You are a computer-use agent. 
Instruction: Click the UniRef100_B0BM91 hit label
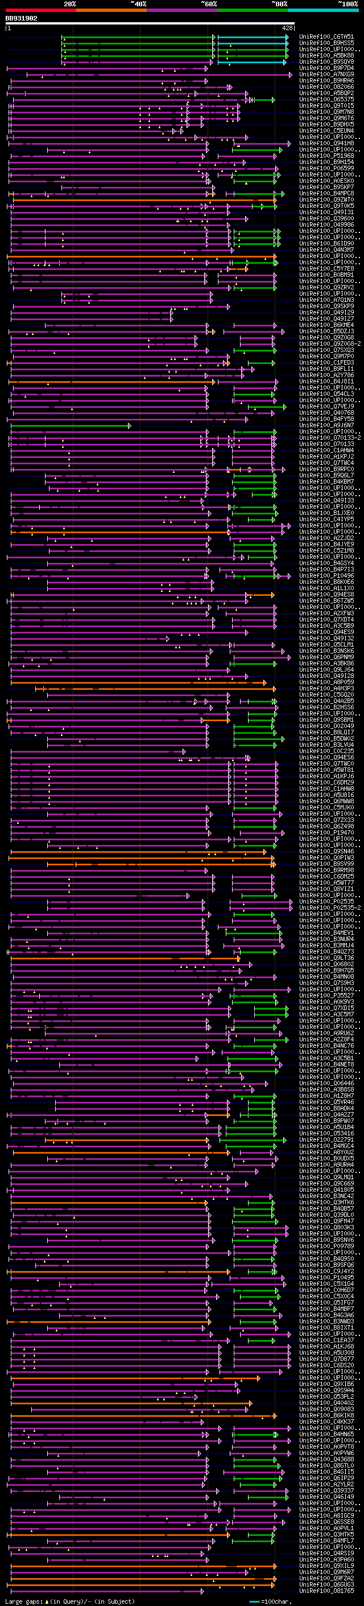point(326,275)
